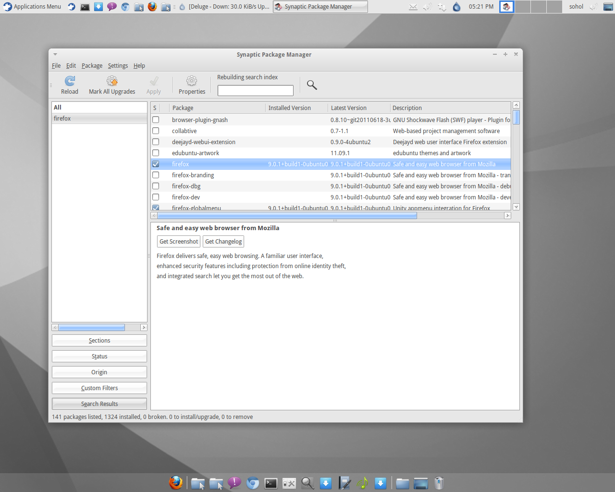Click the Get Changelog button
Viewport: 615px width, 492px height.
pos(223,242)
